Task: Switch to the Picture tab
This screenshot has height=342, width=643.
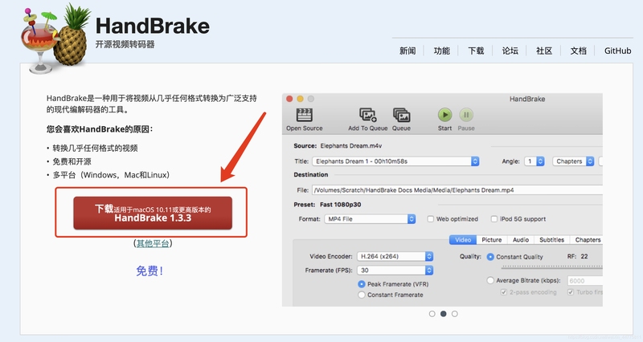Action: [x=492, y=240]
